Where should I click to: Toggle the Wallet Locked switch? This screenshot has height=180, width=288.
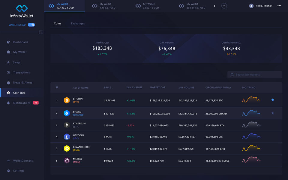[31, 25]
